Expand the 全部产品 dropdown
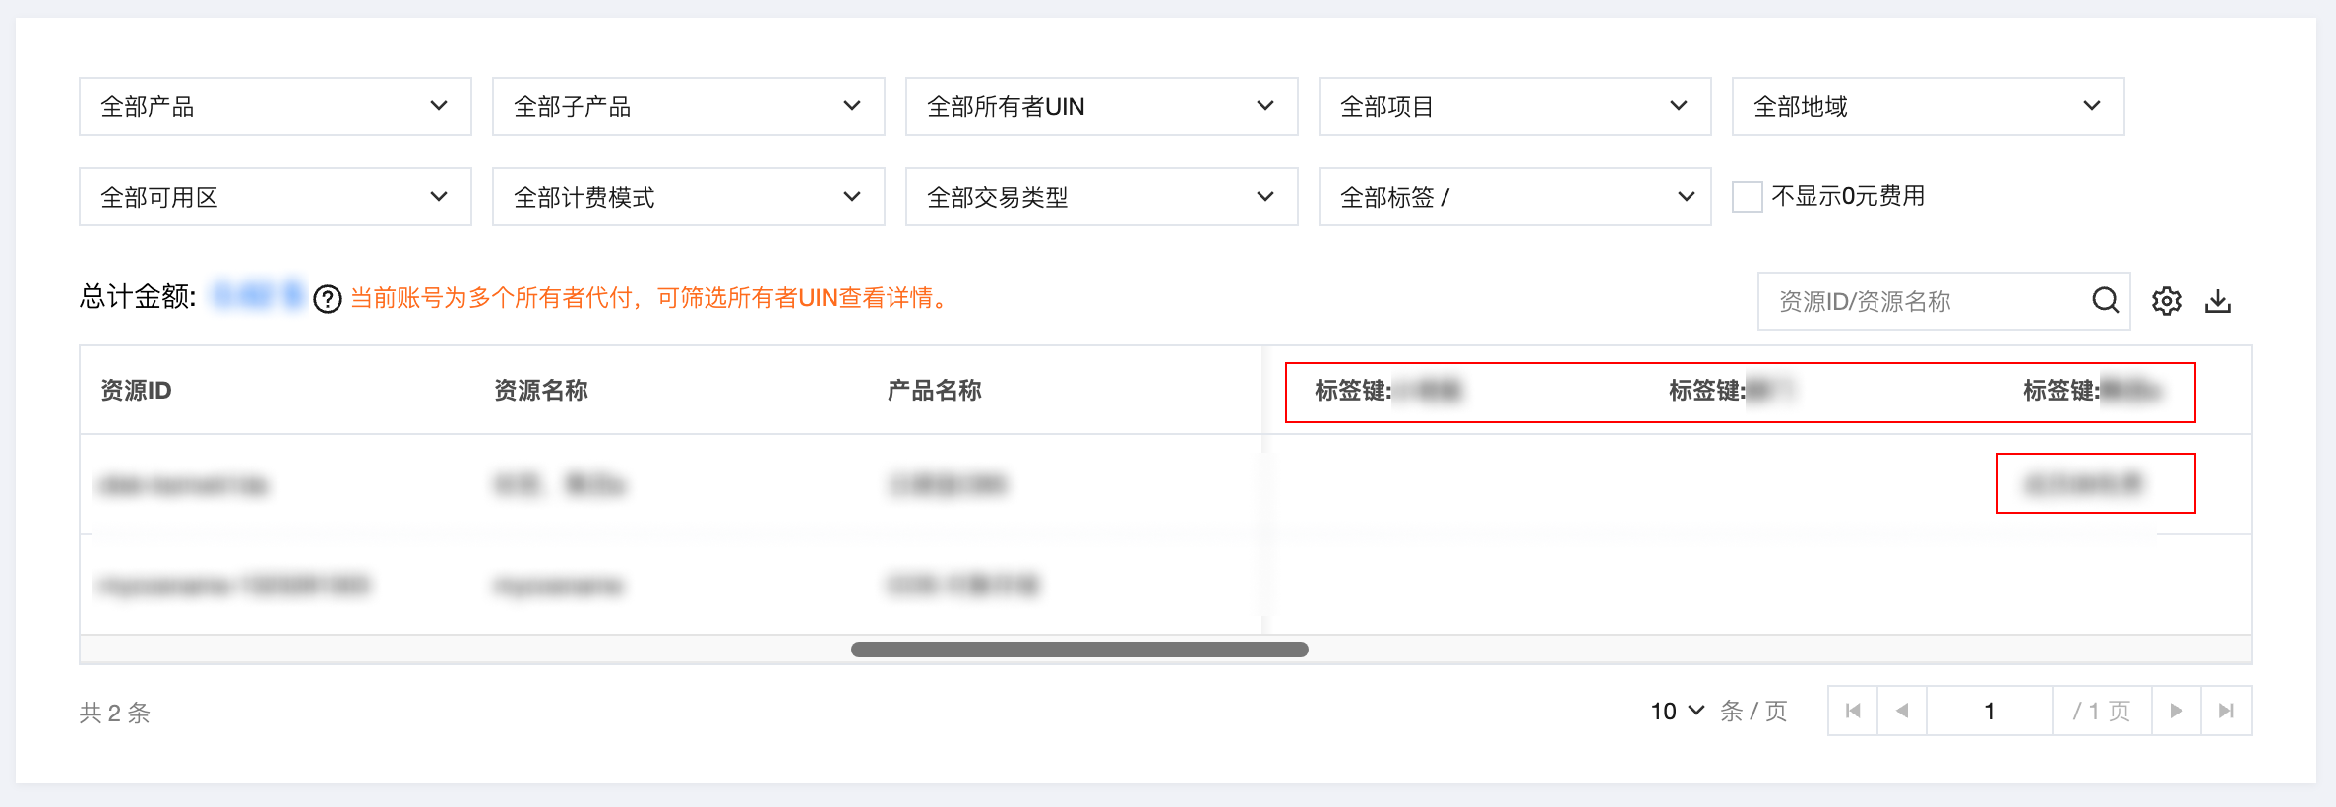This screenshot has width=2336, height=807. coord(276,106)
